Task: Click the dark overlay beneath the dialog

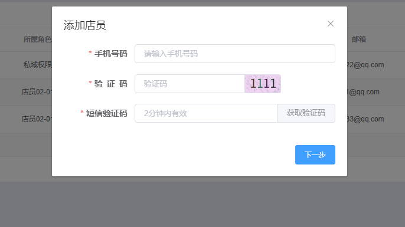Action: point(203,204)
